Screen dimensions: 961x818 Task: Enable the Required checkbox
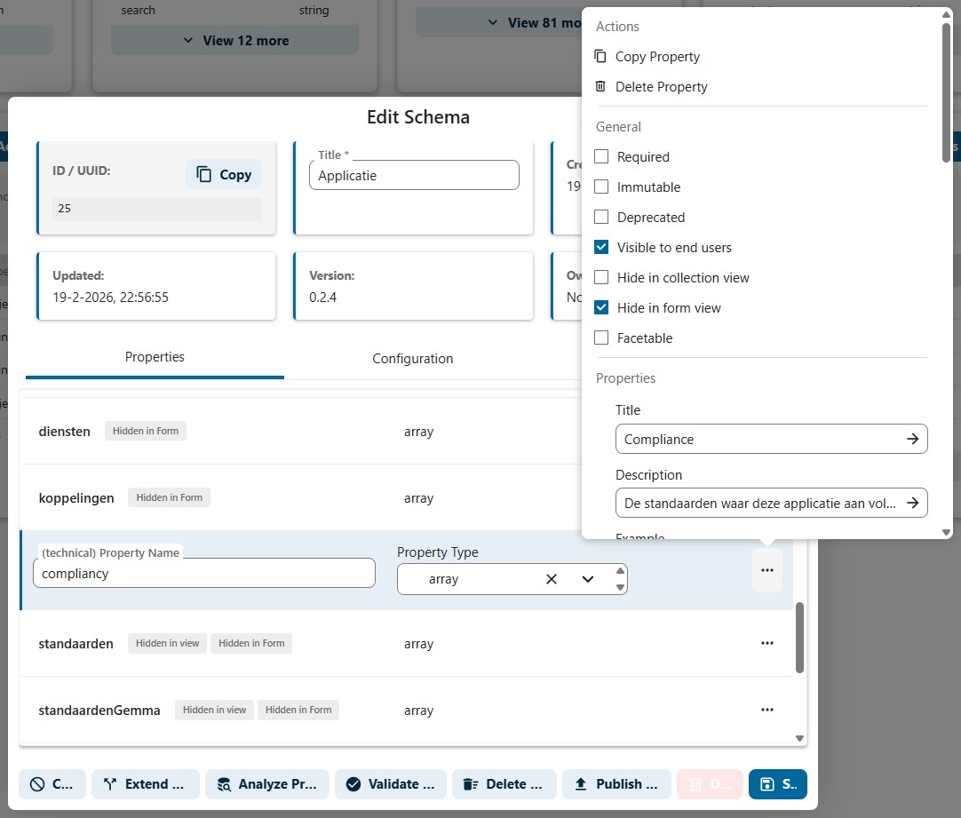601,157
